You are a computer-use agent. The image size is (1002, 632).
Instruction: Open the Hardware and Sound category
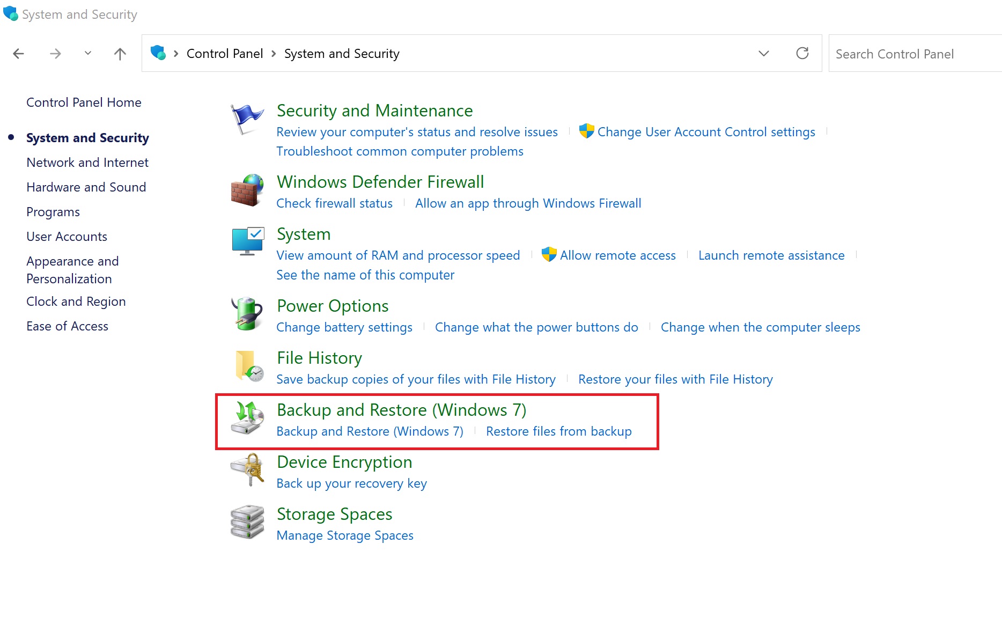click(86, 187)
